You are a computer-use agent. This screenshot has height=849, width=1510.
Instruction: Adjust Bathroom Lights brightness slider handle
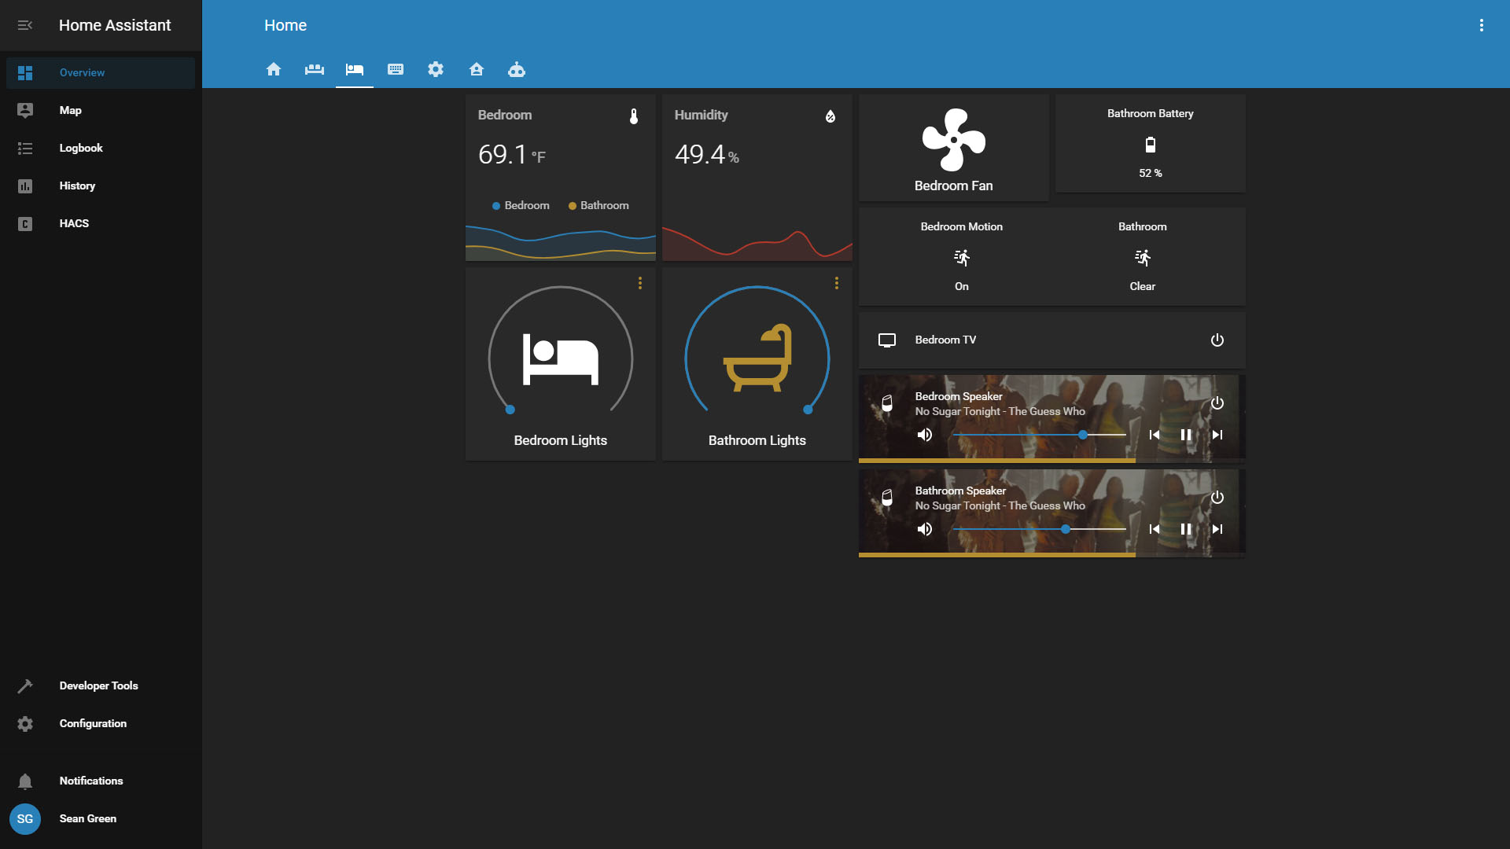808,410
